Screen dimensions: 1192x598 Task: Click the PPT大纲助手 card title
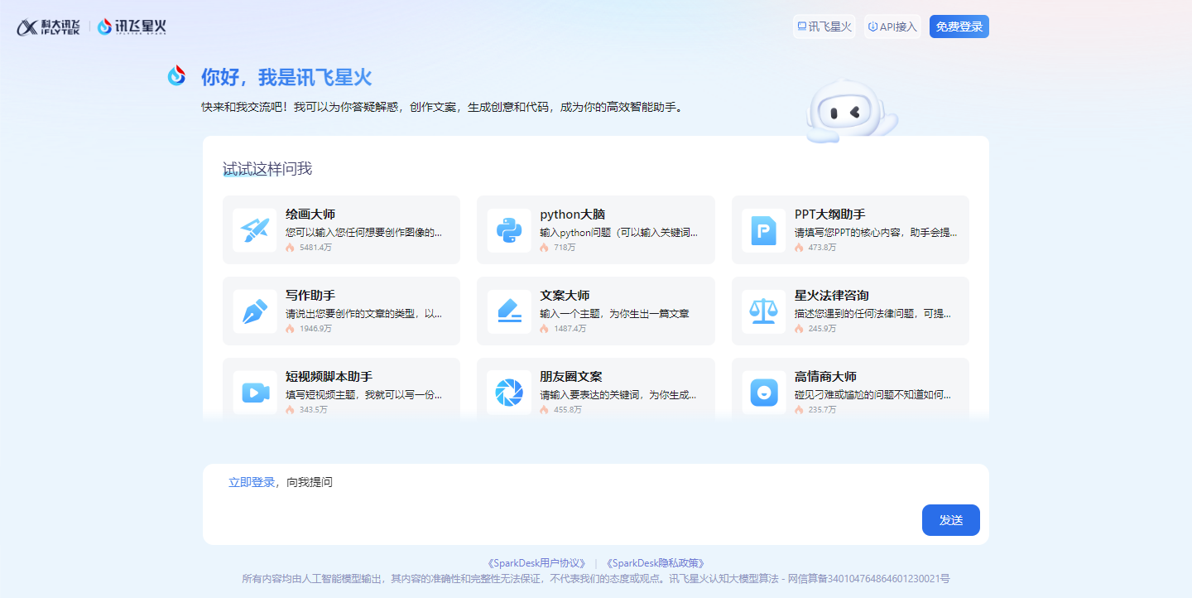point(830,215)
